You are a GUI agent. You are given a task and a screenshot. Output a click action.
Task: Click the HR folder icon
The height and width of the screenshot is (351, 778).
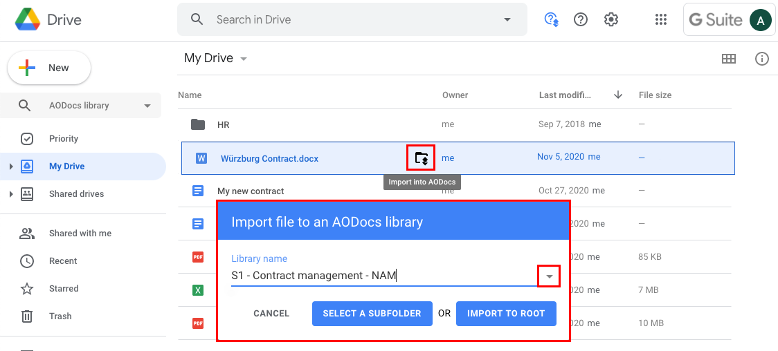(x=198, y=124)
